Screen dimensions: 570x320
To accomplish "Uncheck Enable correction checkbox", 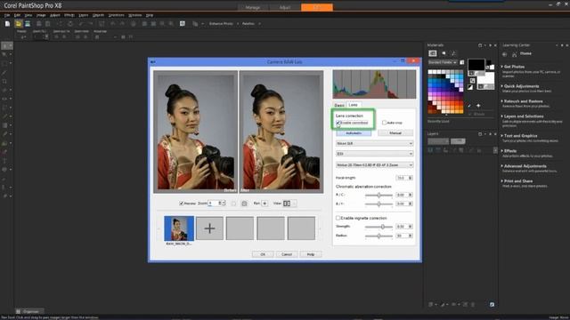I will tap(338, 123).
